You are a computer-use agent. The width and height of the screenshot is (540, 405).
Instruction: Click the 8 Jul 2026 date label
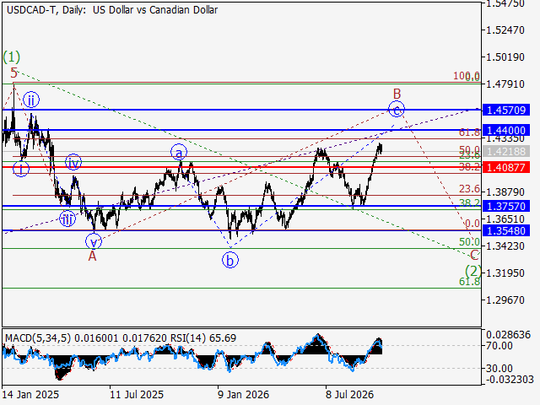(349, 394)
